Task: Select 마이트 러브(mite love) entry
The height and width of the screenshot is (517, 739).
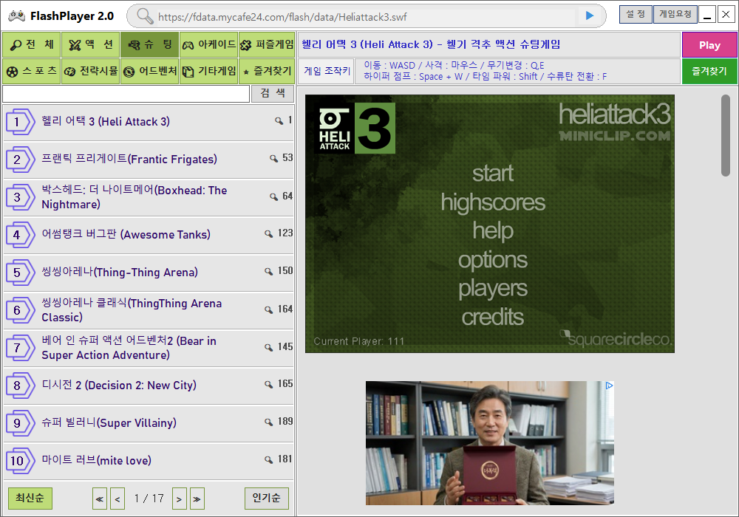Action: click(x=149, y=462)
